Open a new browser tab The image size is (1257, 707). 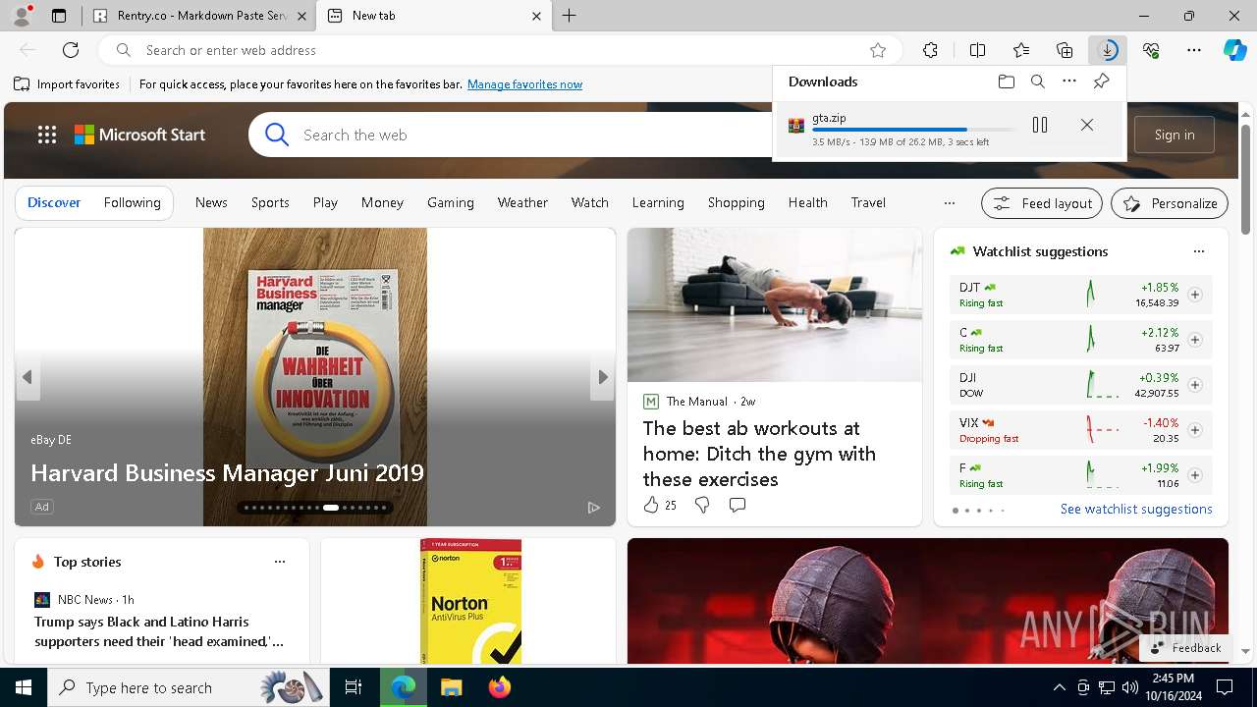[570, 16]
